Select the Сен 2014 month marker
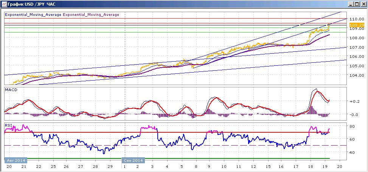 [133, 161]
